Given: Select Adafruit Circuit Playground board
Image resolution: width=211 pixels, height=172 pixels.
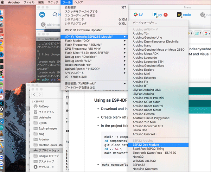Looking at the screenshot, I should [158, 118].
